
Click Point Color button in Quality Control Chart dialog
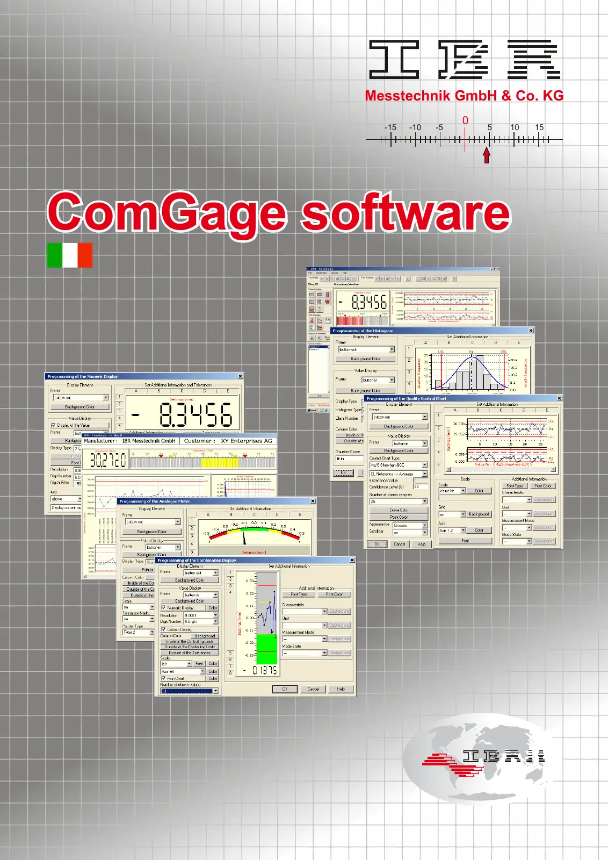coord(399,517)
